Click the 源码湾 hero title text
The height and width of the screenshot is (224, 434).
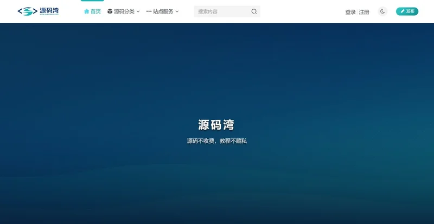pyautogui.click(x=216, y=125)
